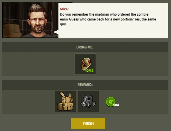Click the green XP badge icon
This screenshot has width=171, height=131.
coord(111,102)
